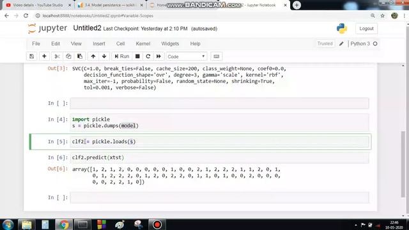Switch to Video details YouTube Studio tab
Screen dimensions: 409x230
(38, 5)
